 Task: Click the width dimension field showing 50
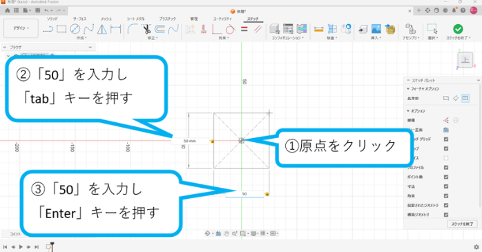(244, 194)
